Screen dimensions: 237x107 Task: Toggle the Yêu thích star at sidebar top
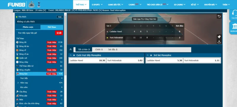click(x=17, y=17)
